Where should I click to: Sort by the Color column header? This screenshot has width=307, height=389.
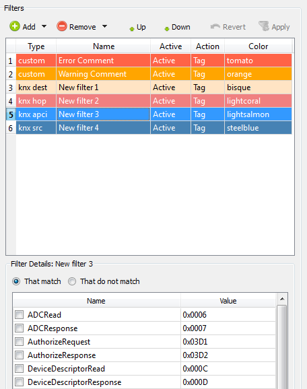click(x=258, y=46)
